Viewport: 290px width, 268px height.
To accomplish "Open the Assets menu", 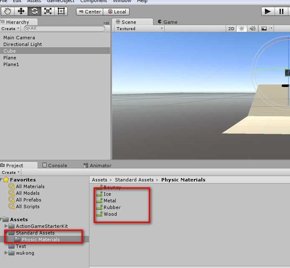I will tap(34, 1).
